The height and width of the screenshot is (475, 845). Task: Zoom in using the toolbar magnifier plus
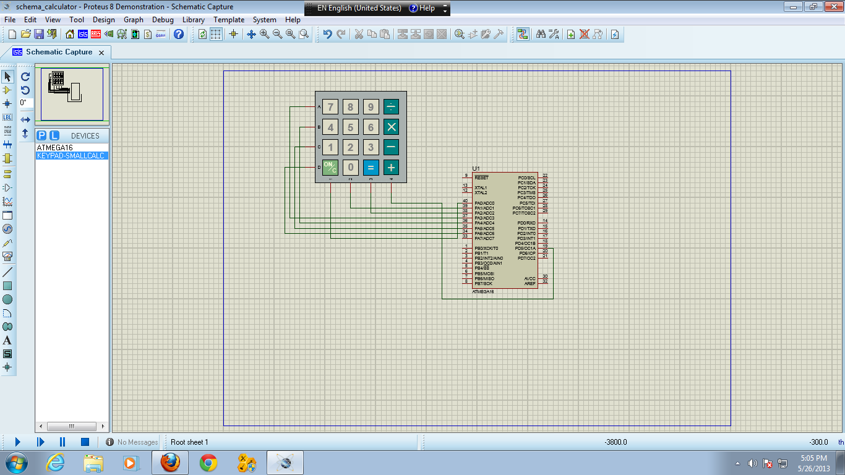(x=264, y=34)
